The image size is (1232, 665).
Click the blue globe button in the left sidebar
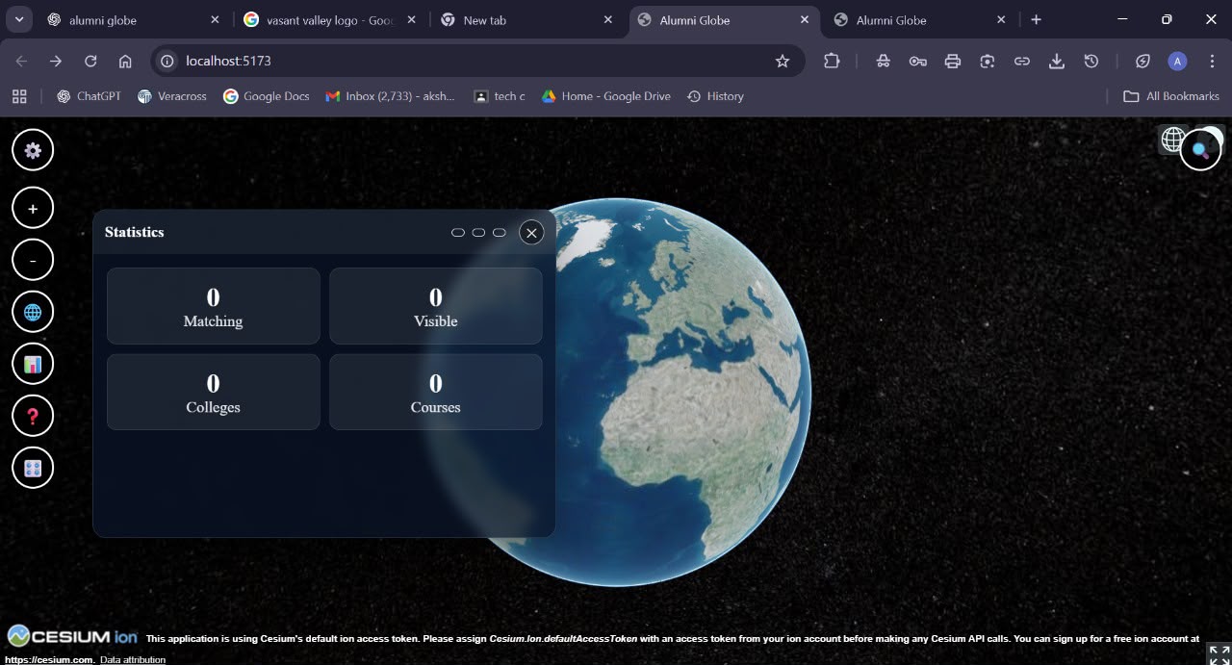coord(33,312)
